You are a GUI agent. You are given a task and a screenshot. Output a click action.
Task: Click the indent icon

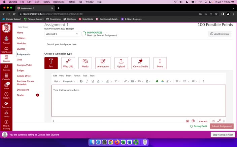193,81
